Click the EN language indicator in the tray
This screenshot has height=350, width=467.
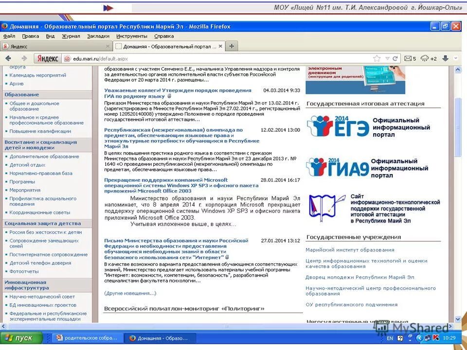[x=390, y=338]
